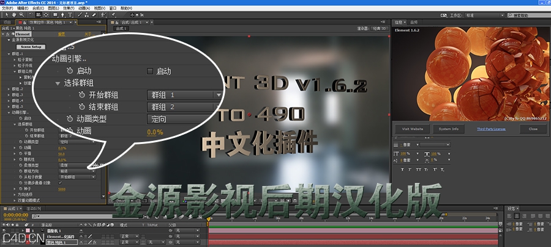
Task: Open blend mode 正常 dropdown for layer 2
Action: point(129,237)
